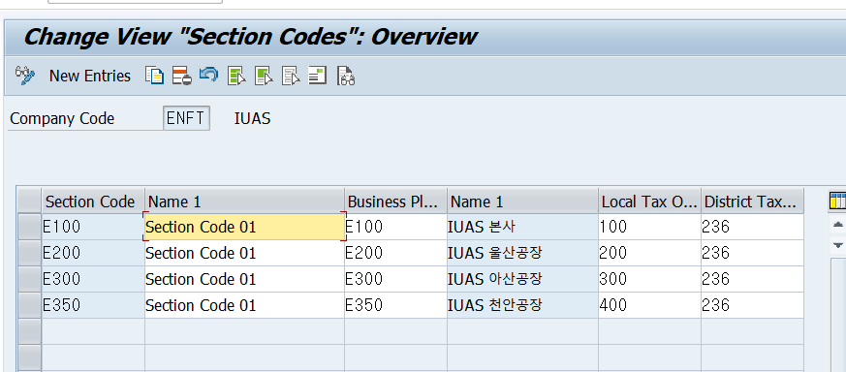Select the row selector for E200
The height and width of the screenshot is (372, 846).
[x=30, y=253]
